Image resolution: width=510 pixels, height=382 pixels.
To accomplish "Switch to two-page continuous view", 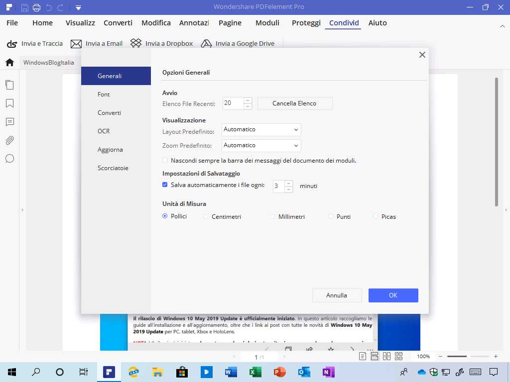I will 399,356.
